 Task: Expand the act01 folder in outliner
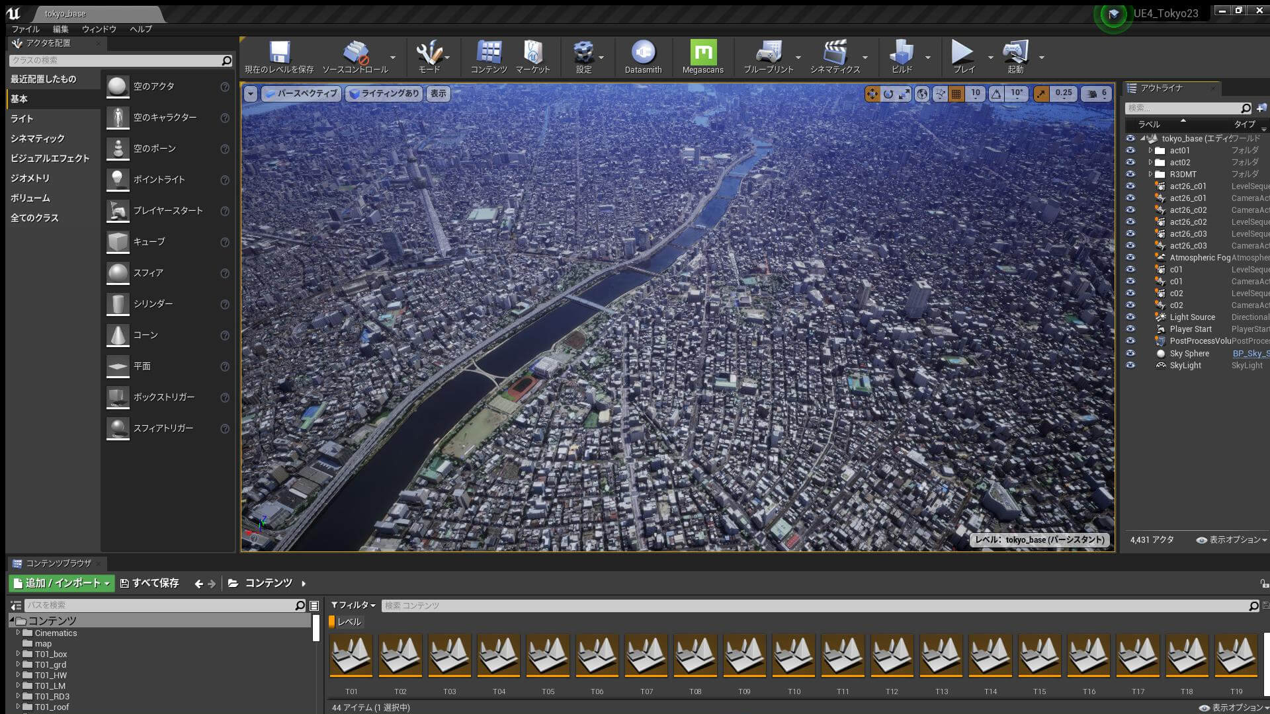point(1150,151)
